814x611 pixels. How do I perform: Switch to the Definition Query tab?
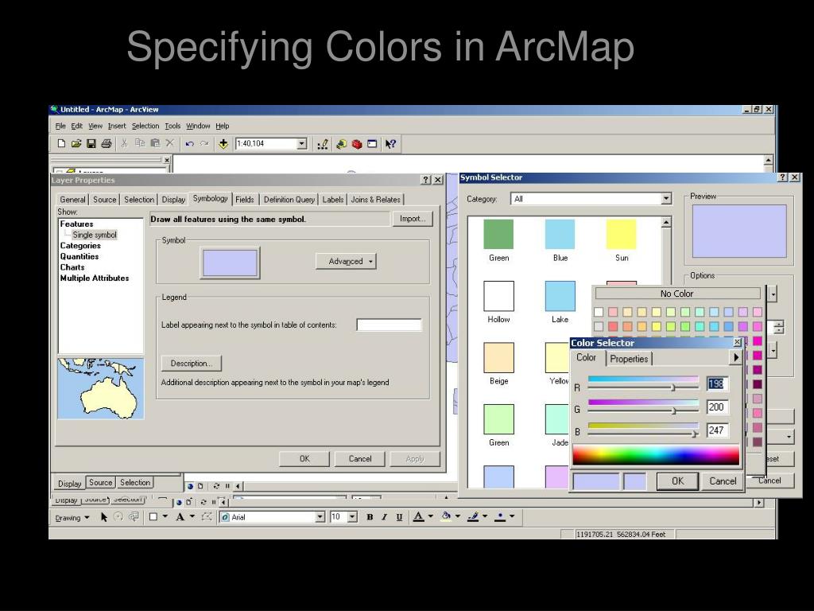click(289, 200)
